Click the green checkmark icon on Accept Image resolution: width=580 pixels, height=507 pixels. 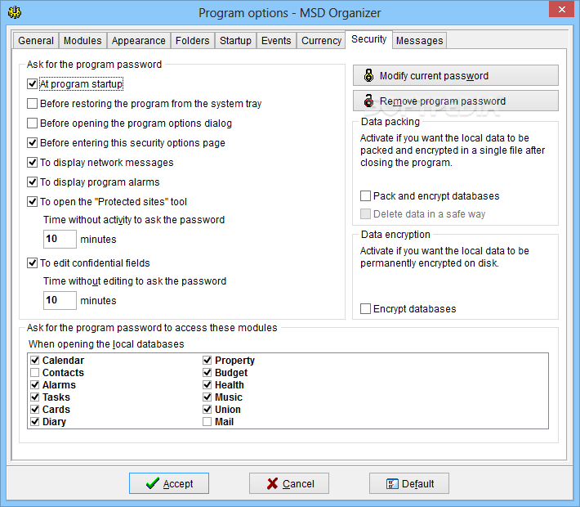(x=153, y=483)
